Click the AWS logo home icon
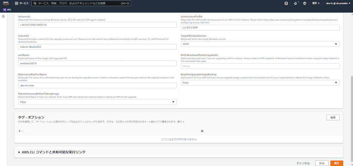Viewport: 353px width, 166px height. click(6, 3)
